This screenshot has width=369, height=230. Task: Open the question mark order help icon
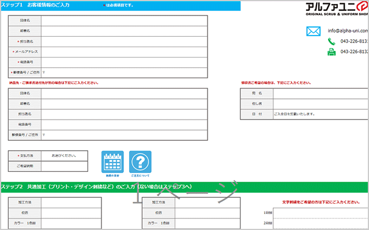click(140, 162)
